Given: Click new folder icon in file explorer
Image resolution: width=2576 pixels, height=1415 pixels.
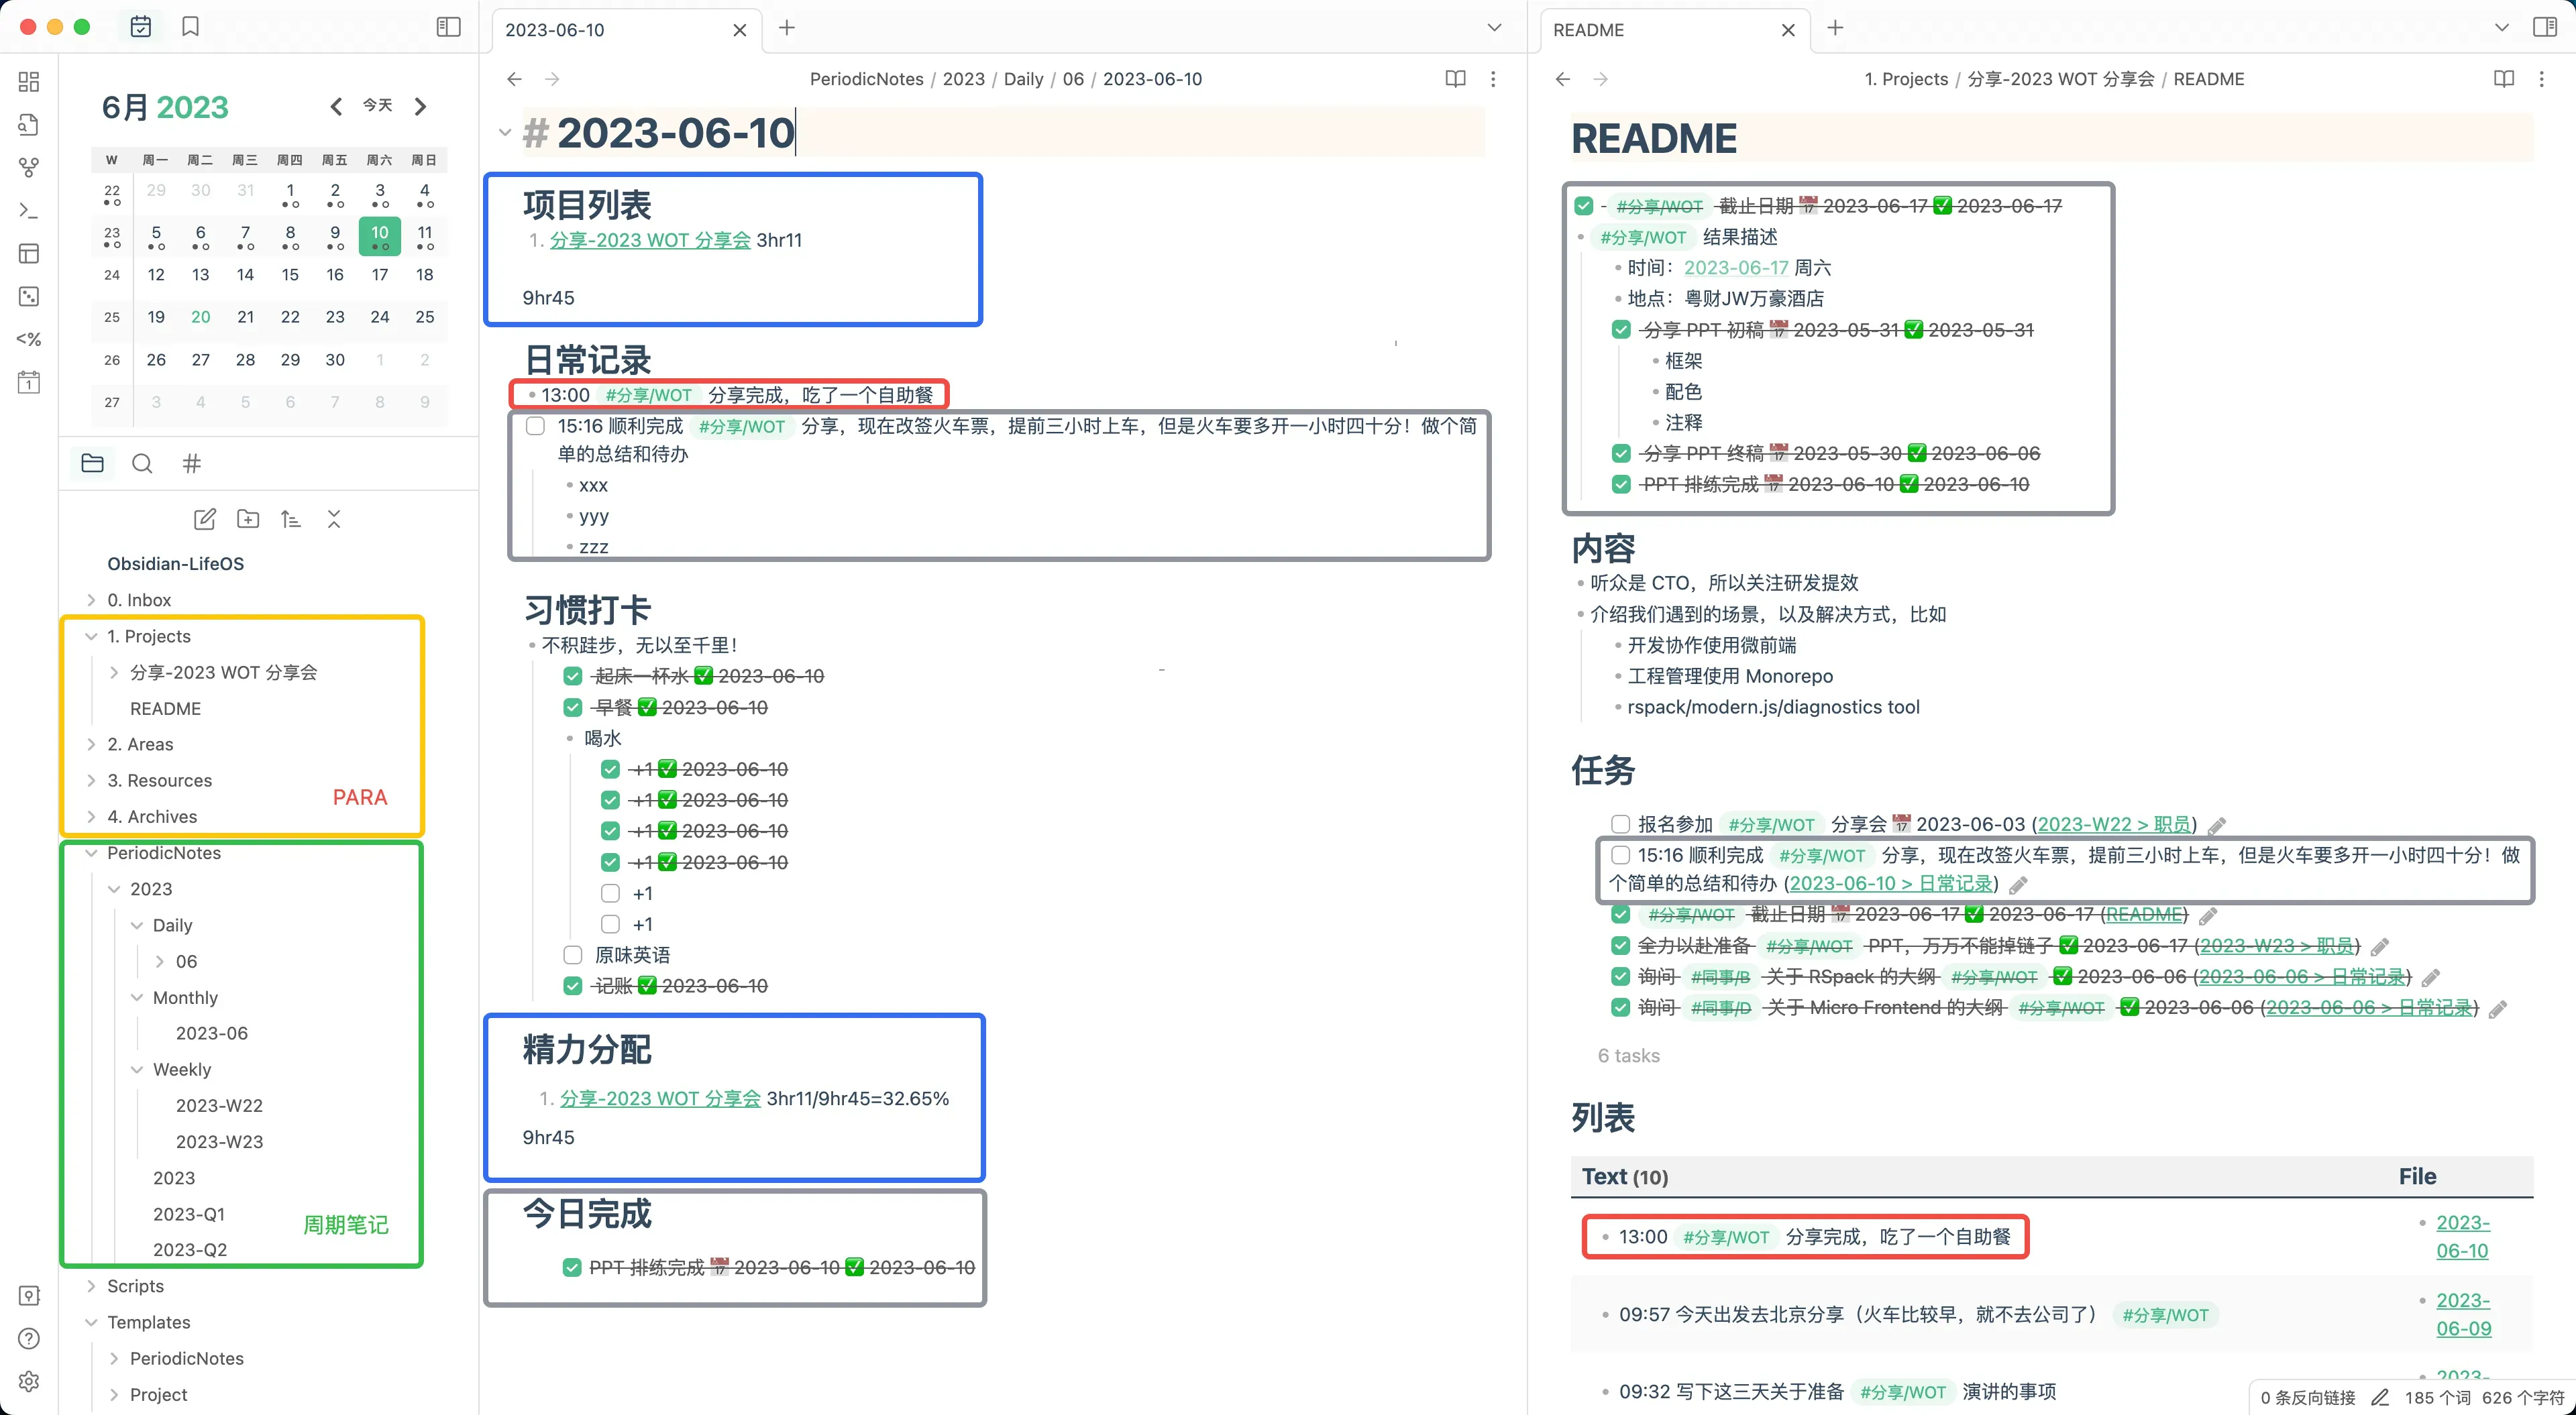Looking at the screenshot, I should tap(247, 519).
